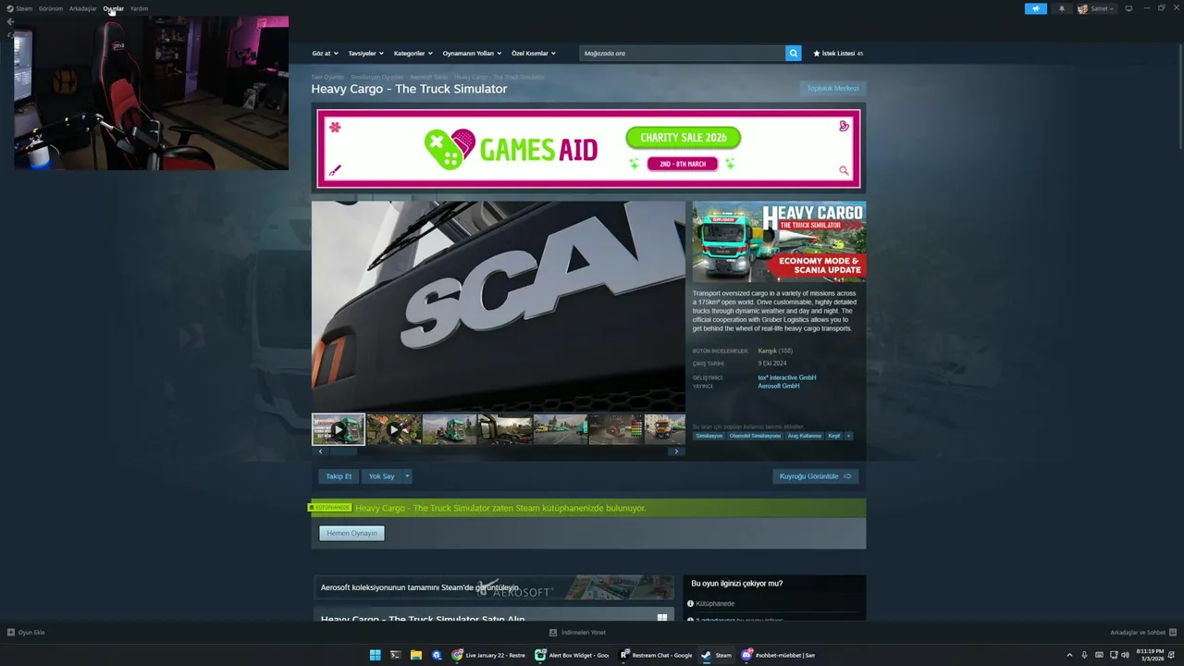Screen dimensions: 1184x666
Task: Click Kuyruğu Görüntüle button
Action: (816, 476)
